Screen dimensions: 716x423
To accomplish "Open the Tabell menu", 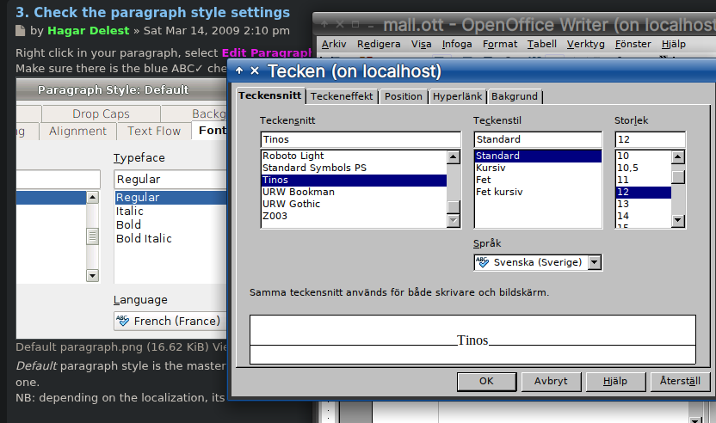I will pyautogui.click(x=541, y=44).
